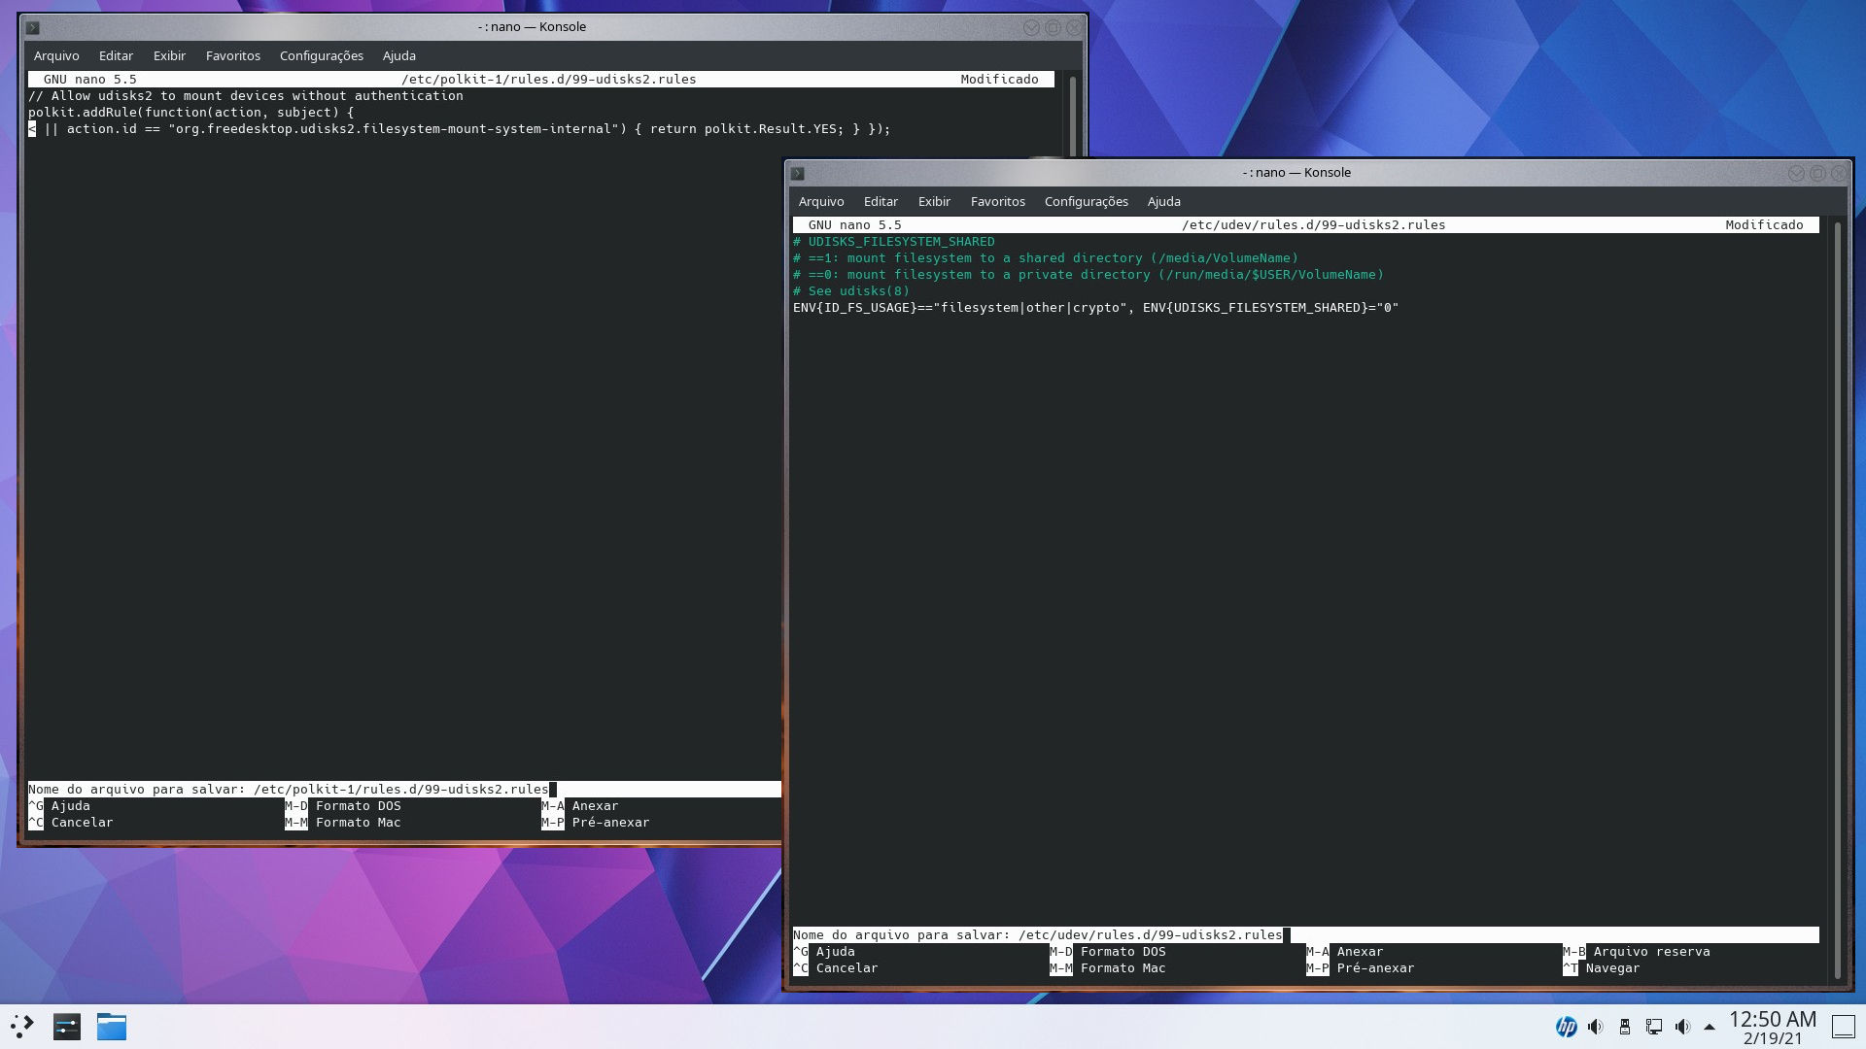The image size is (1866, 1049).
Task: Show desktop using panel corner icon
Action: 1843,1026
